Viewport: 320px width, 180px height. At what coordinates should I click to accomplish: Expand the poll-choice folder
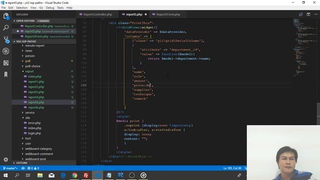(x=32, y=66)
